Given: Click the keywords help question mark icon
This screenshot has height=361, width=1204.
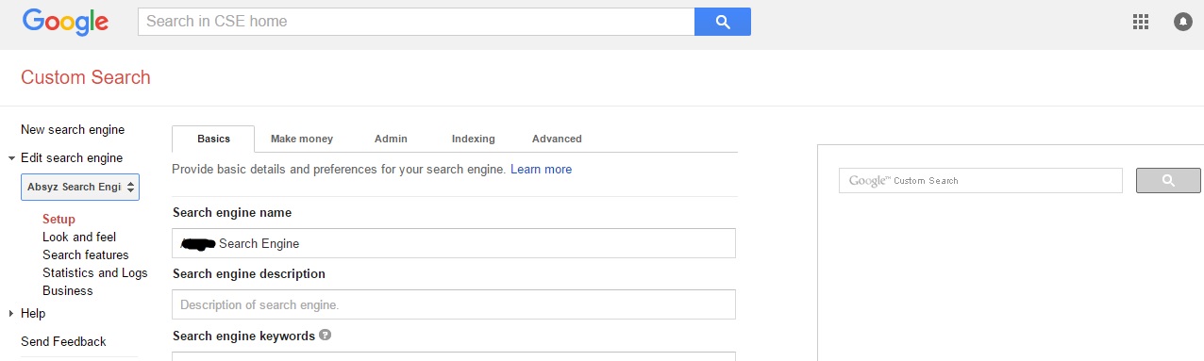Looking at the screenshot, I should click(x=326, y=335).
